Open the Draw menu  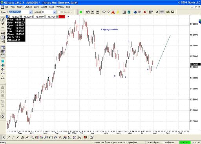[x=37, y=7]
